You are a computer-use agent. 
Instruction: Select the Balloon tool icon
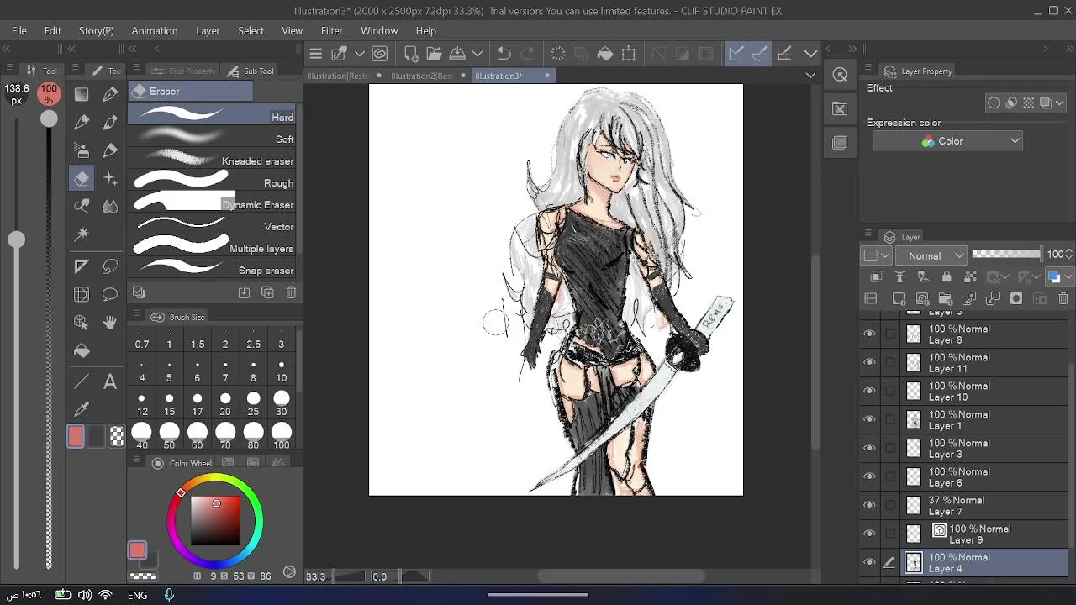coord(110,295)
